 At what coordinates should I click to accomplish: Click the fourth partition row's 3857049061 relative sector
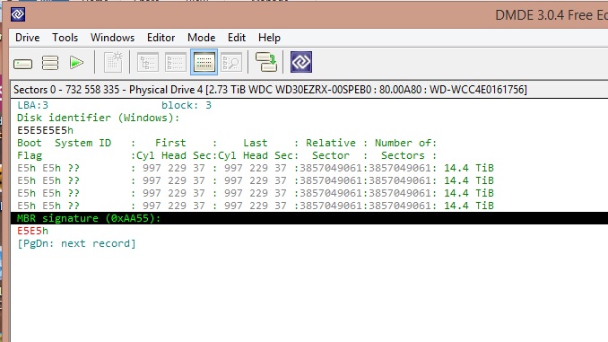330,206
